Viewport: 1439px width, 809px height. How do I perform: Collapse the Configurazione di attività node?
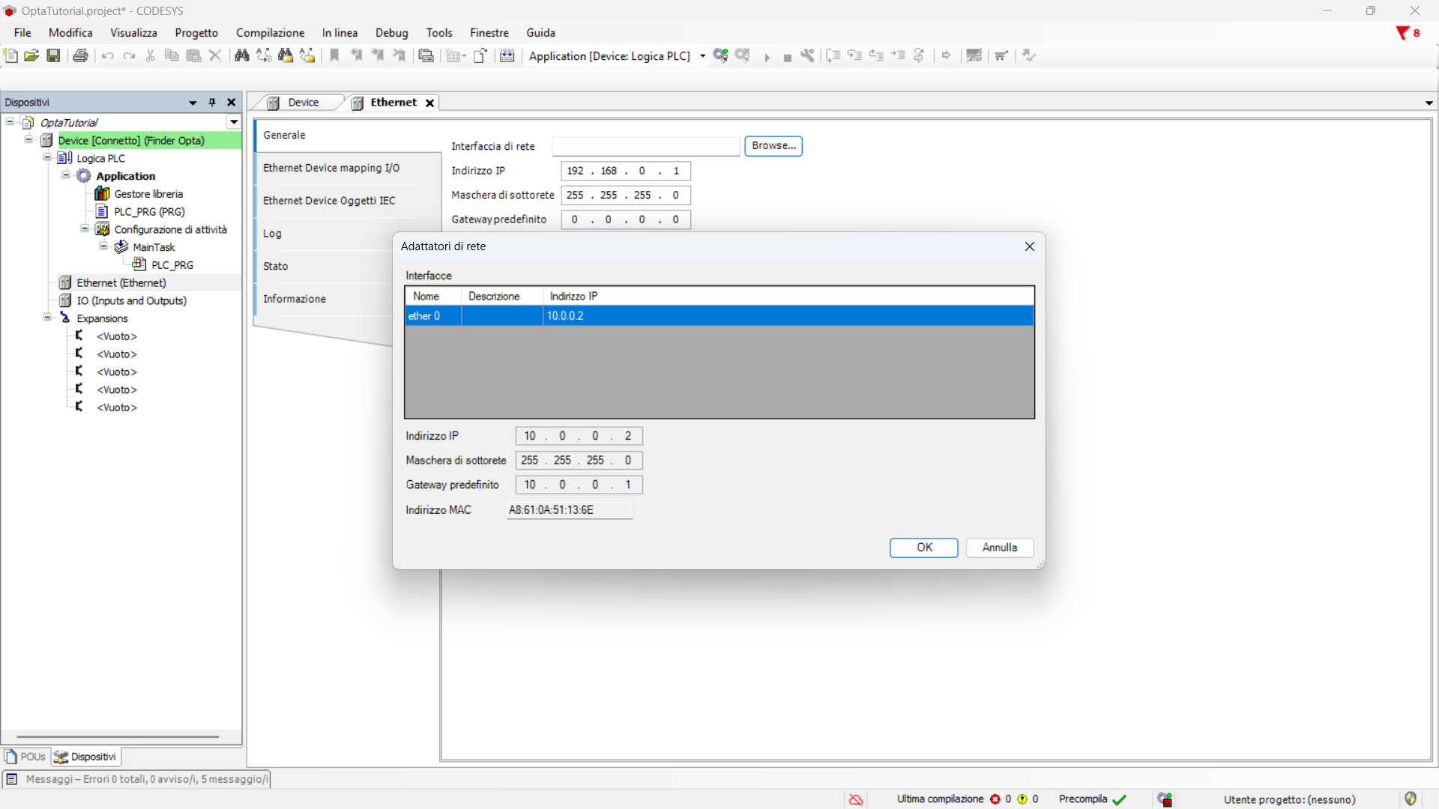[x=85, y=229]
